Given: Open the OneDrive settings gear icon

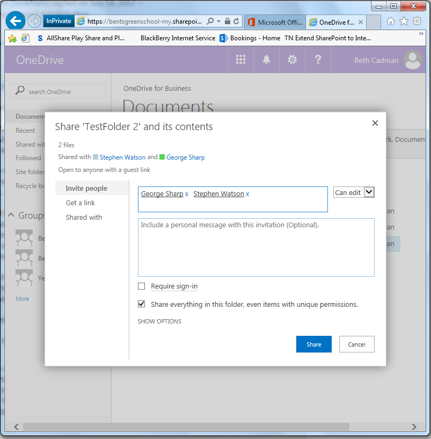Looking at the screenshot, I should (292, 60).
